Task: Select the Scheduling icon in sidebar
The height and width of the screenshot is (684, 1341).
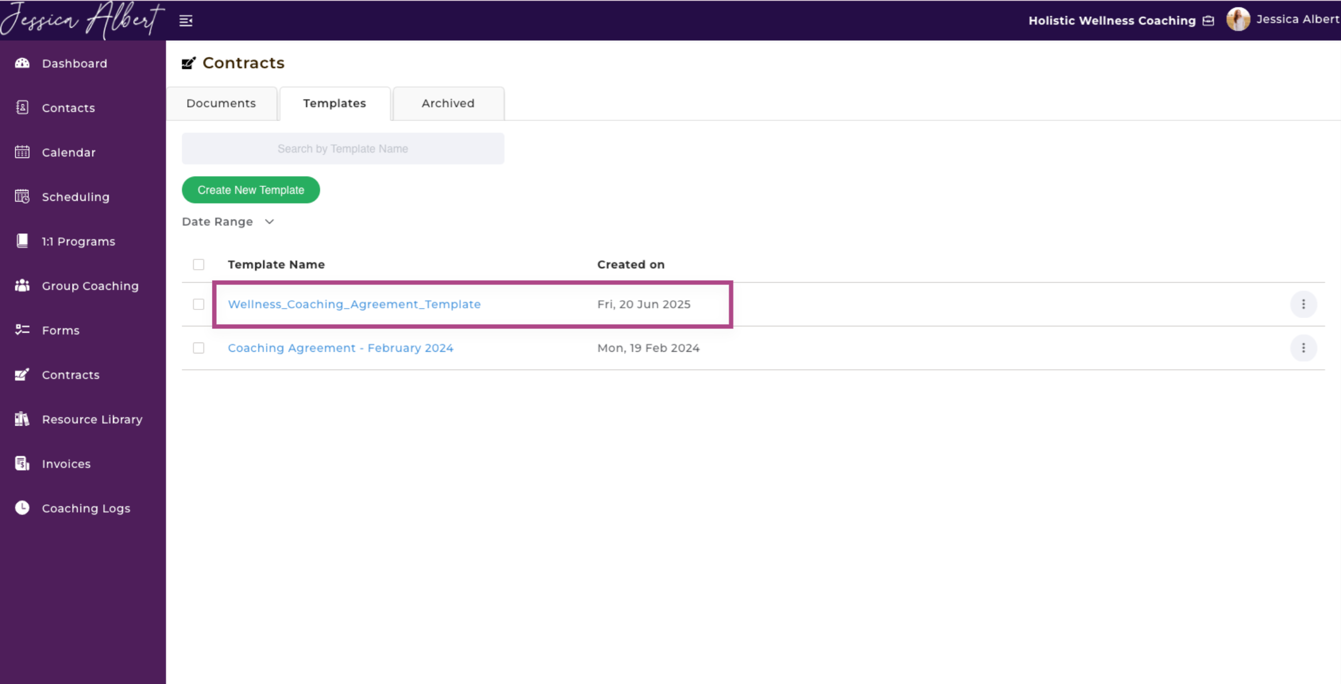Action: point(22,197)
